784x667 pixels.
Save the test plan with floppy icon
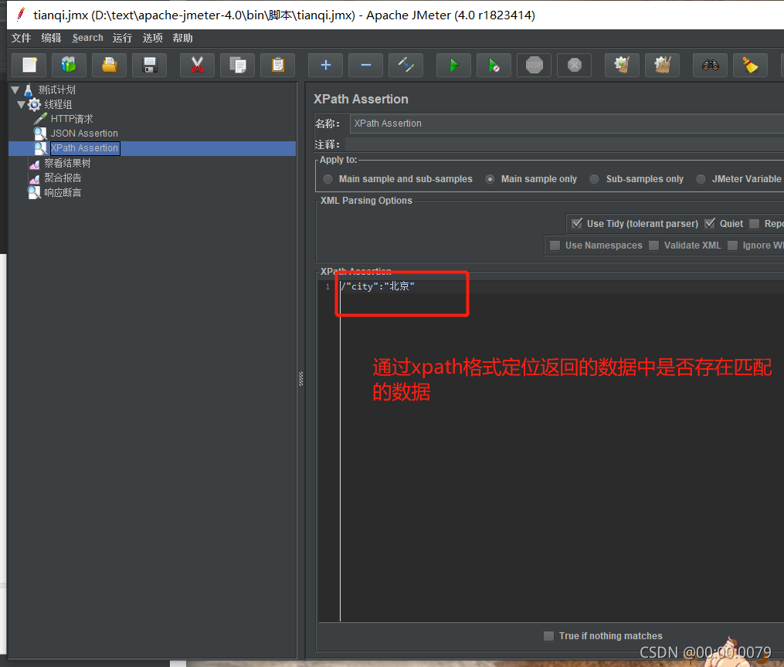pyautogui.click(x=150, y=65)
